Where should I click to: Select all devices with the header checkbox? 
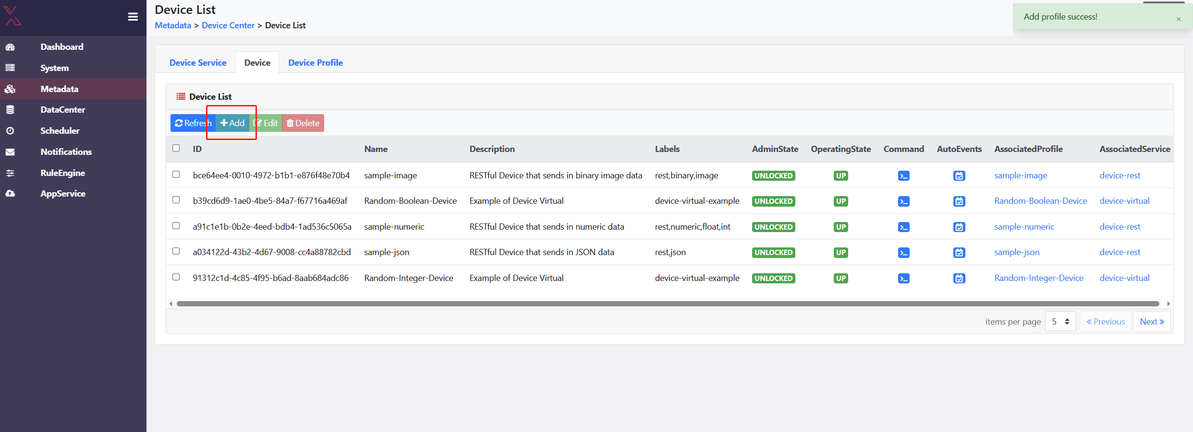click(176, 148)
